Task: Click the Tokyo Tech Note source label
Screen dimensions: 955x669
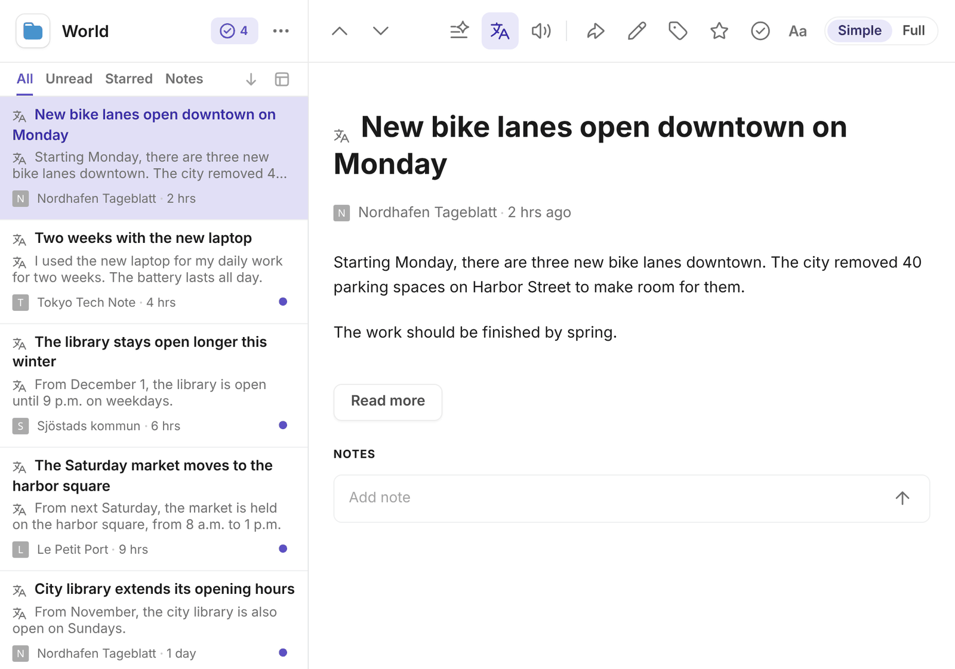Action: tap(87, 303)
